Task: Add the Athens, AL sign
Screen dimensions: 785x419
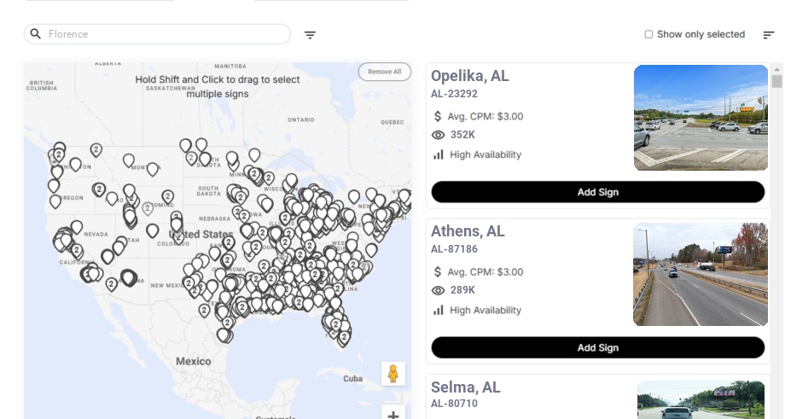Action: click(x=597, y=347)
